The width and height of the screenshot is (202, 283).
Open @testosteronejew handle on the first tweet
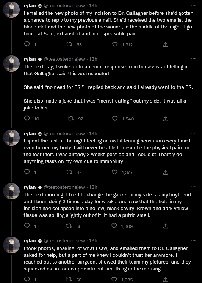(x=64, y=6)
